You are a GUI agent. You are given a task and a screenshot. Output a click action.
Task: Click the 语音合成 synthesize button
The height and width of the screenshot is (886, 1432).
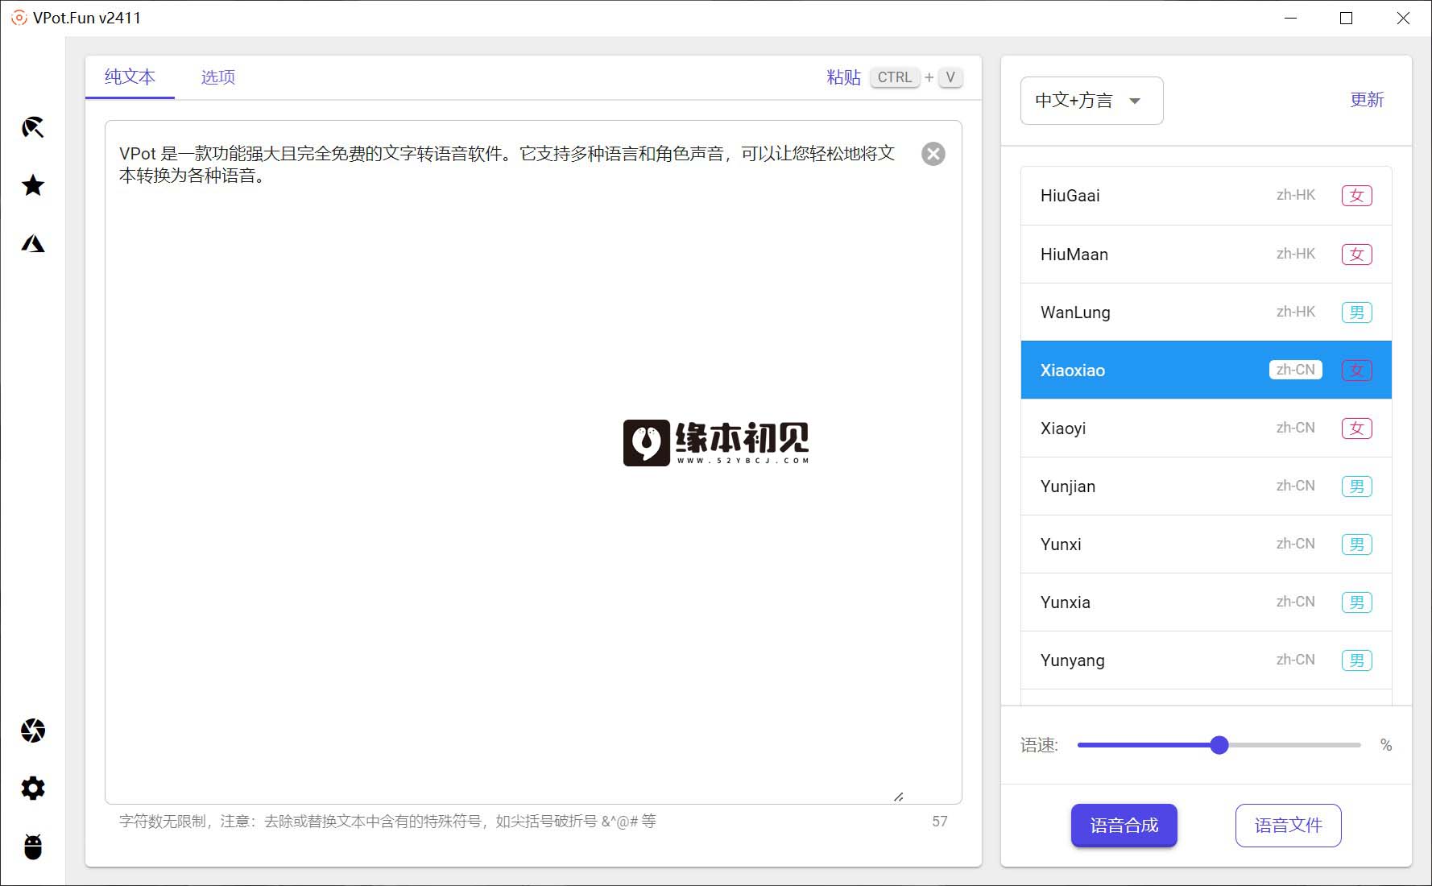[x=1124, y=826]
